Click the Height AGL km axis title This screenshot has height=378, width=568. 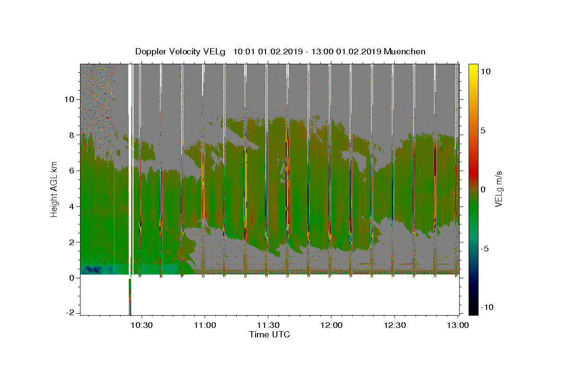coord(54,189)
